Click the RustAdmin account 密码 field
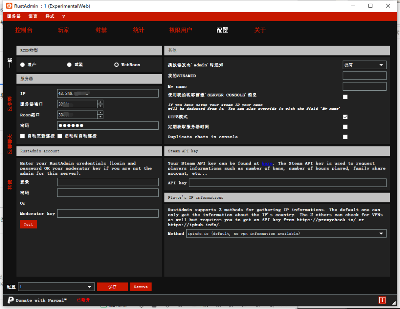 108,193
